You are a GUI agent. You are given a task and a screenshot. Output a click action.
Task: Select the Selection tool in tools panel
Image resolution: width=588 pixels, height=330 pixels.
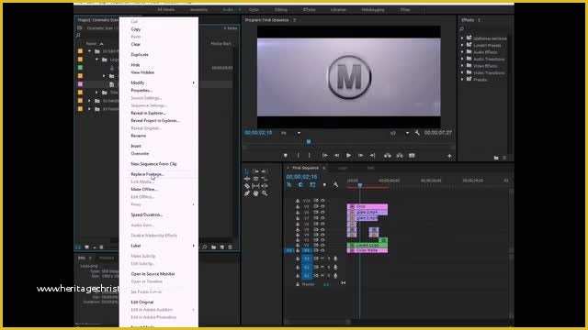tap(247, 171)
